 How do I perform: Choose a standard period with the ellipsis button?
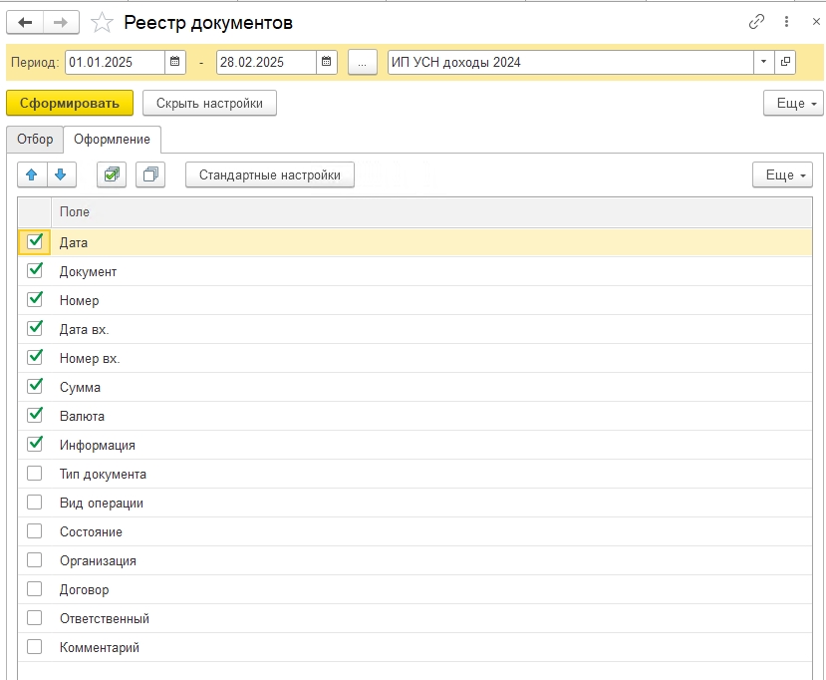point(363,62)
